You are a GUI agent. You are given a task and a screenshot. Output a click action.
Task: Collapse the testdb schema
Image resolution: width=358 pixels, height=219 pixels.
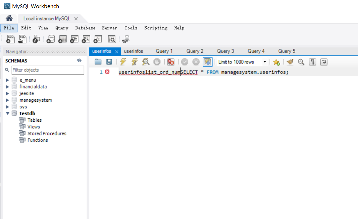tap(7, 113)
